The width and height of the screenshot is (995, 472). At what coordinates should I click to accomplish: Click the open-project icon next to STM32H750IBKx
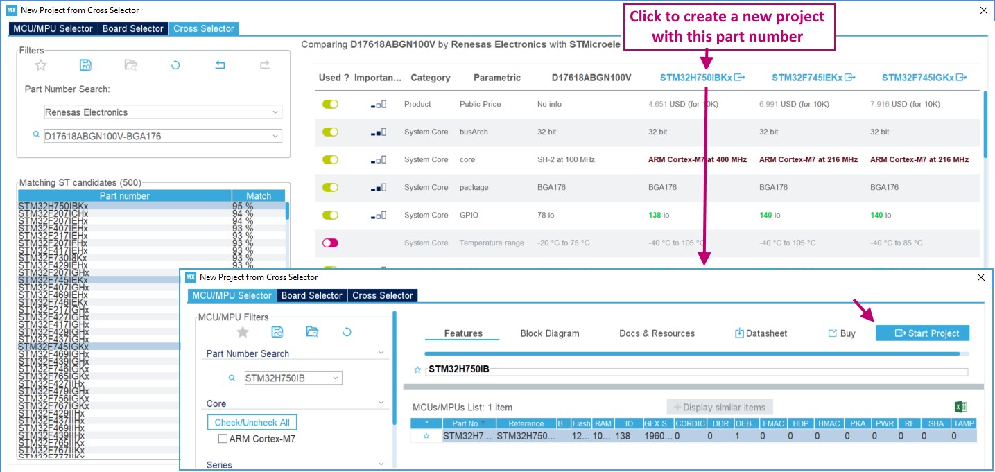pos(739,78)
